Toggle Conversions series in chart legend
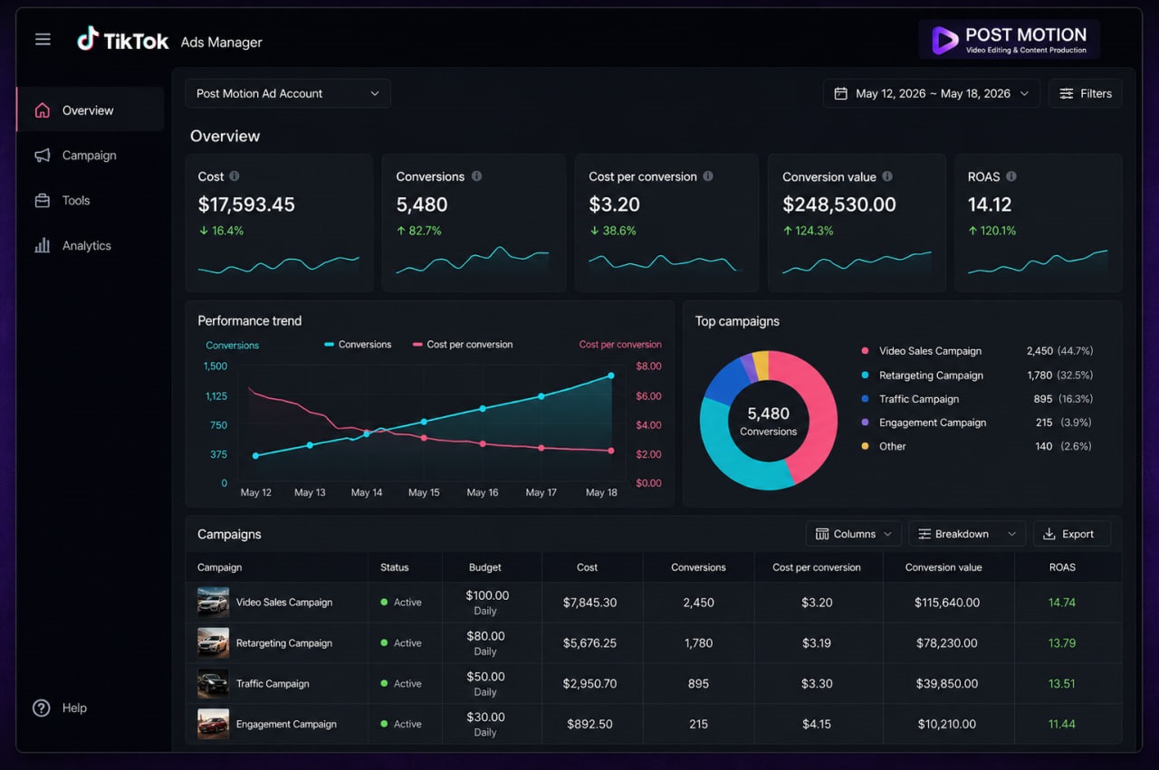Screen dimensions: 1159x770 click(358, 344)
